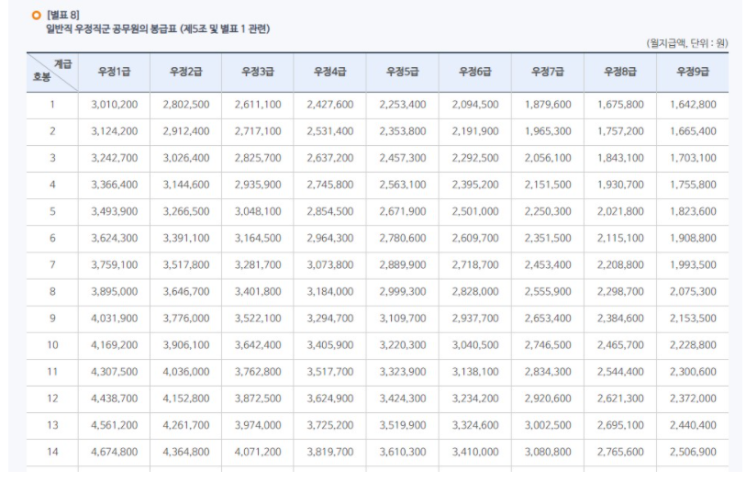This screenshot has height=482, width=746.
Task: Select cell value 4,561,200
Action: [114, 425]
